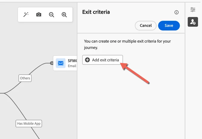Select the SFMC Email activity node
The height and width of the screenshot is (139, 202).
[x=65, y=63]
